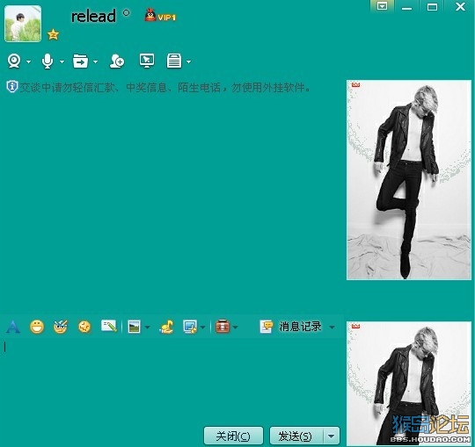
Task: Expand the 消息记录 dropdown arrow
Action: (x=332, y=327)
